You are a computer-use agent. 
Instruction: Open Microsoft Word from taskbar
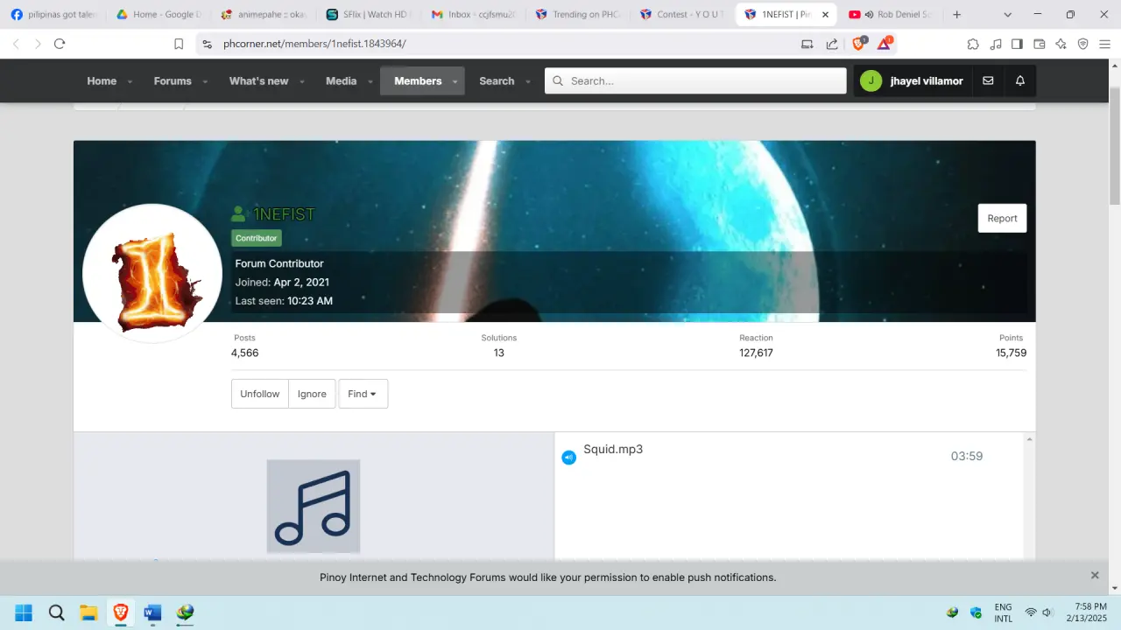point(152,612)
